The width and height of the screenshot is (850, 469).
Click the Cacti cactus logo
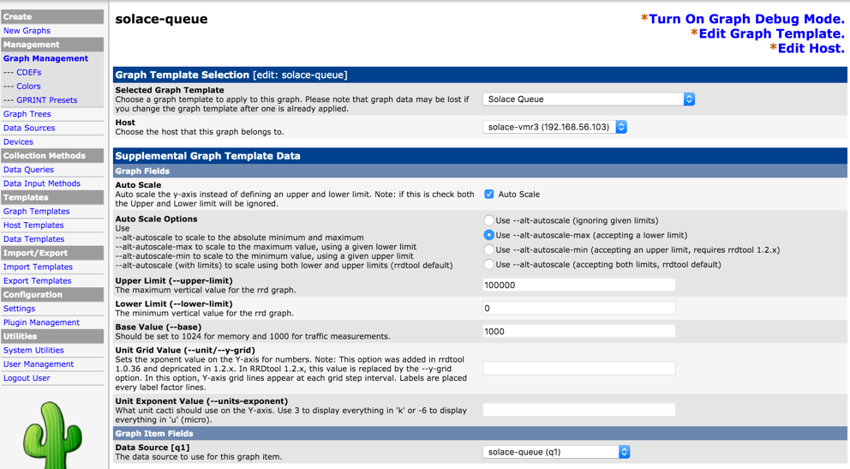[52, 436]
